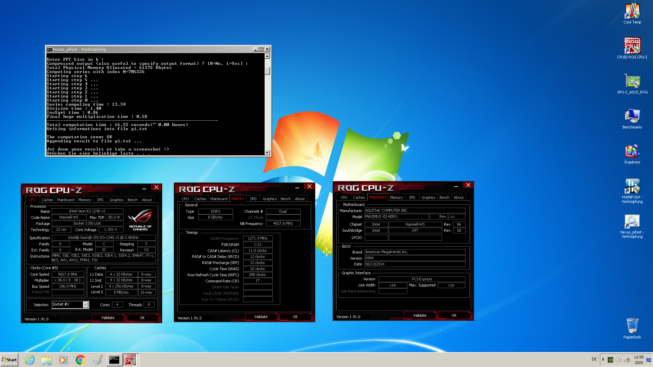Open CPUID ROG CPU-Z desktop shortcut
653x367 pixels.
click(632, 48)
